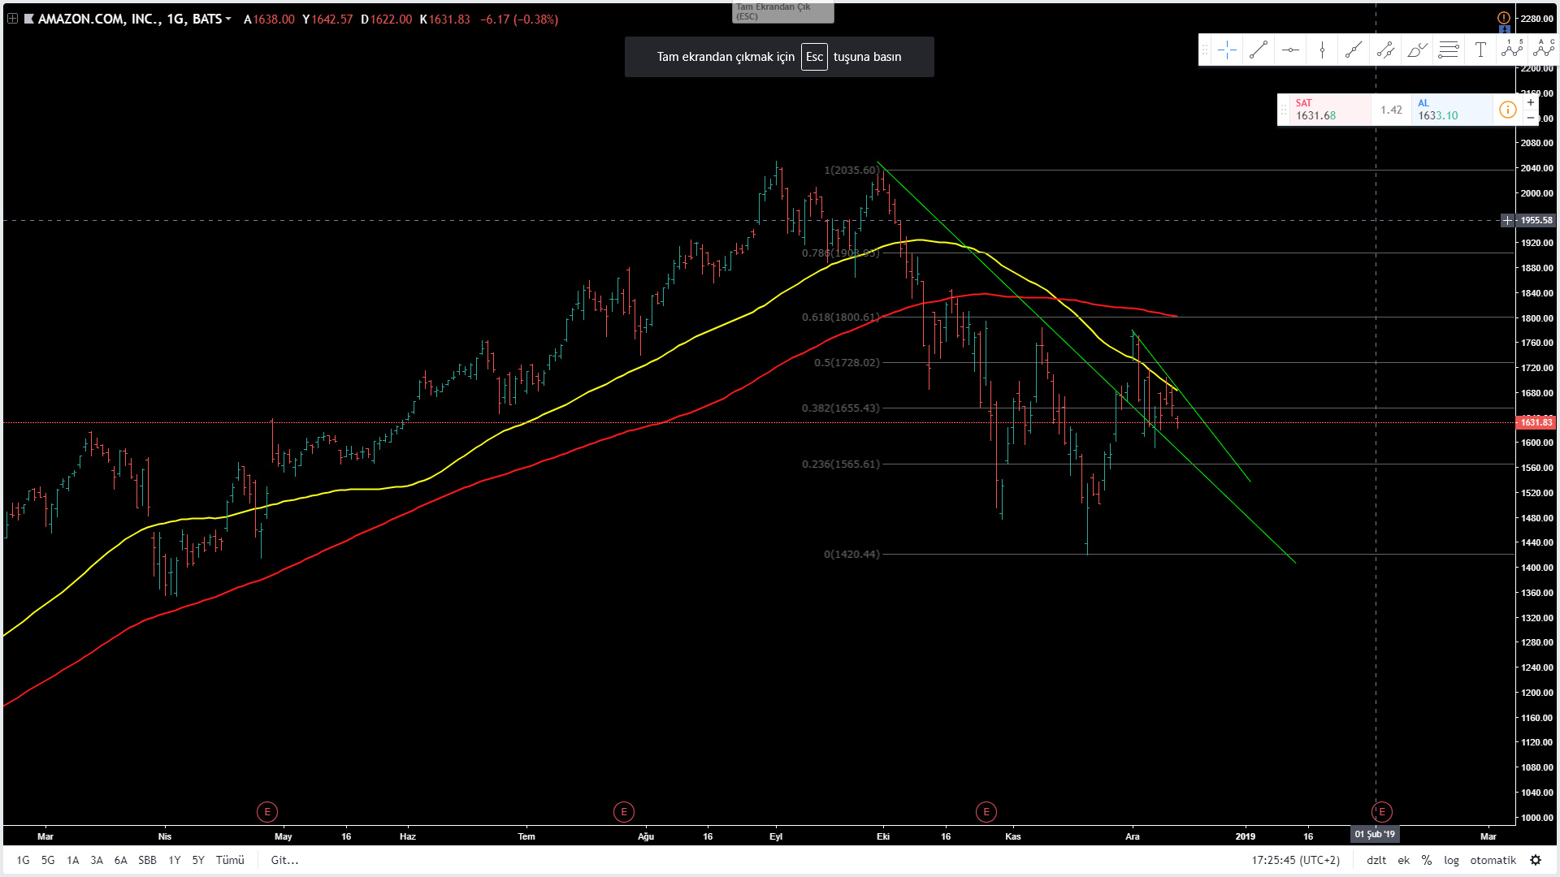Toggle percentage scale mode
Screen dimensions: 1560x877
click(1427, 860)
